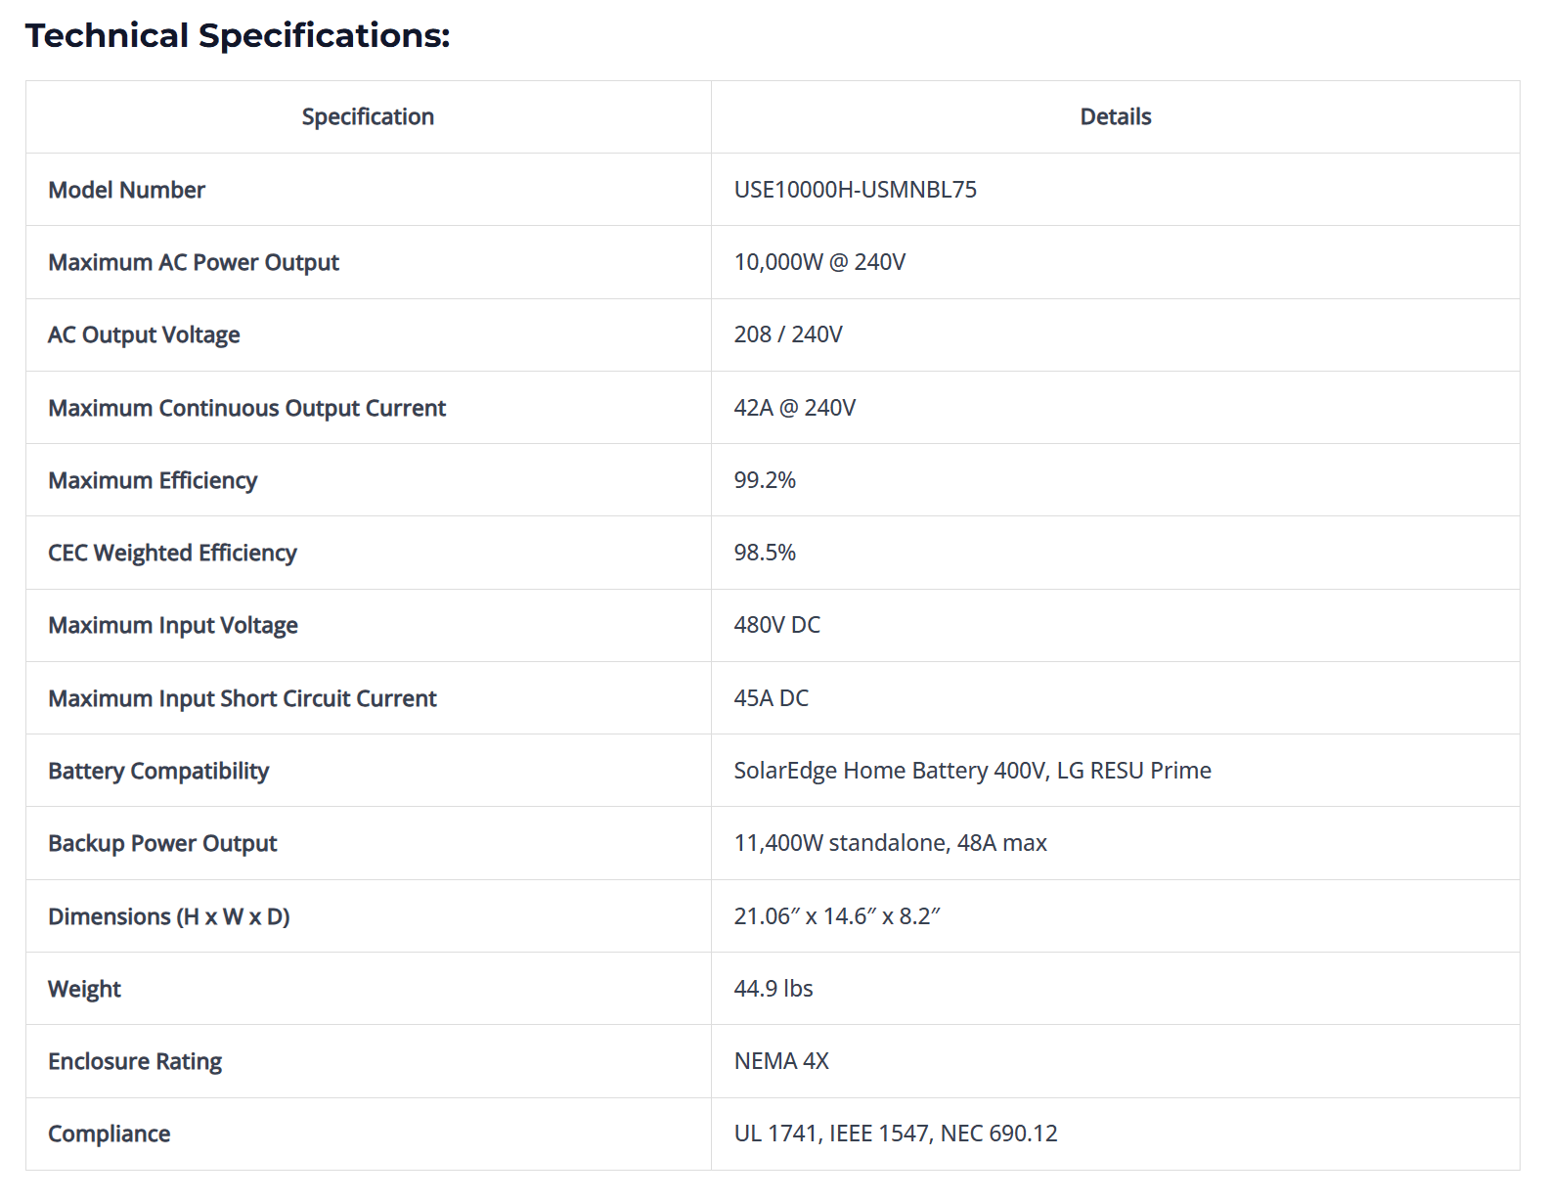Image resolution: width=1547 pixels, height=1201 pixels.
Task: Select the AC Output Voltage label
Action: (144, 334)
